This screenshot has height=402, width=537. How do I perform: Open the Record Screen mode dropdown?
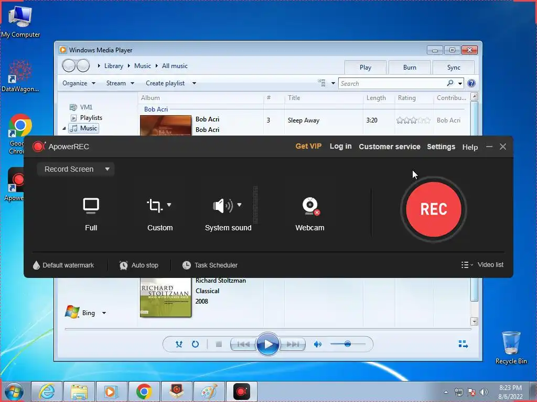76,169
